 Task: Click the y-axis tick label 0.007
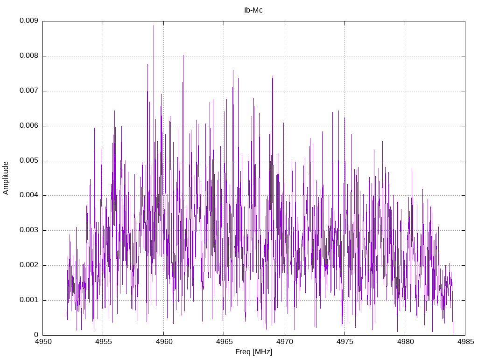(29, 91)
